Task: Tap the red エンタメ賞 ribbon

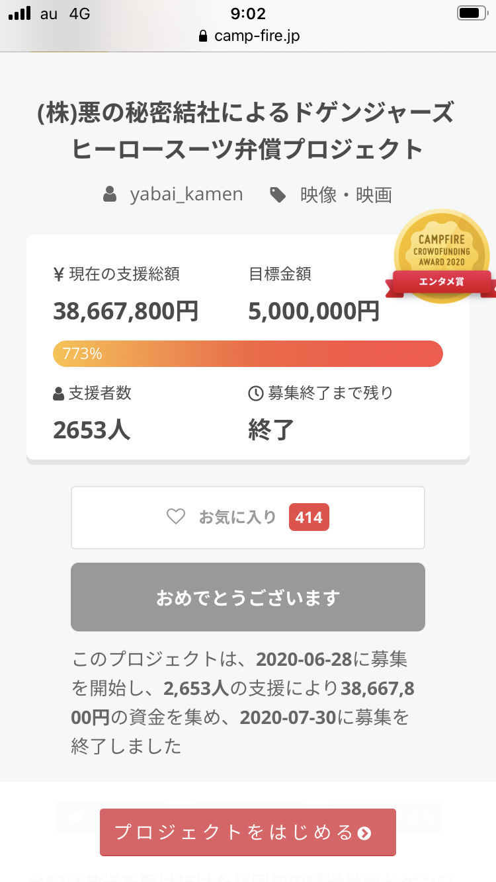Action: pos(442,282)
